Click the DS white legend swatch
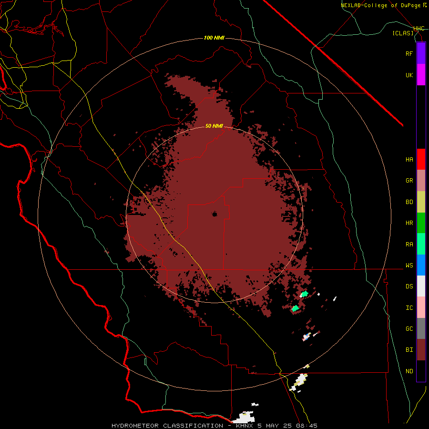 pos(421,286)
